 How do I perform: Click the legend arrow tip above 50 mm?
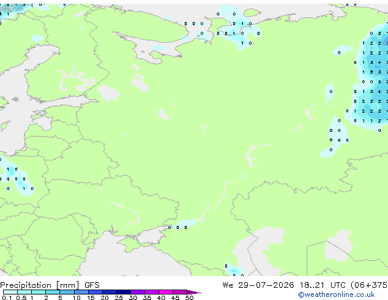[x=194, y=292]
